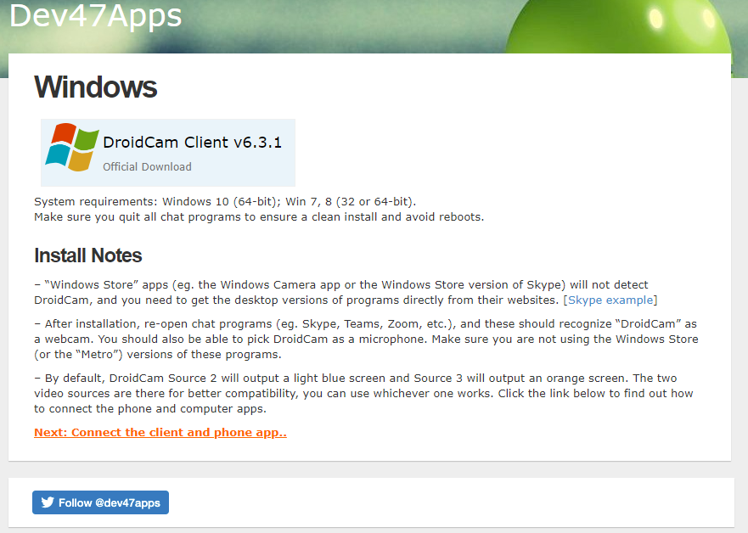Click the Windows logo icon
Image resolution: width=748 pixels, height=533 pixels.
pos(72,148)
